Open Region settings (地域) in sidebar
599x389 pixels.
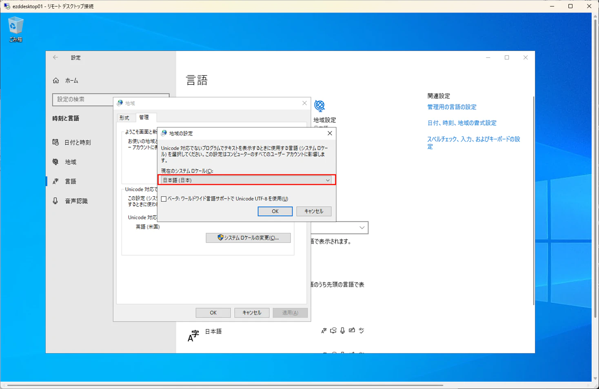tap(64, 162)
